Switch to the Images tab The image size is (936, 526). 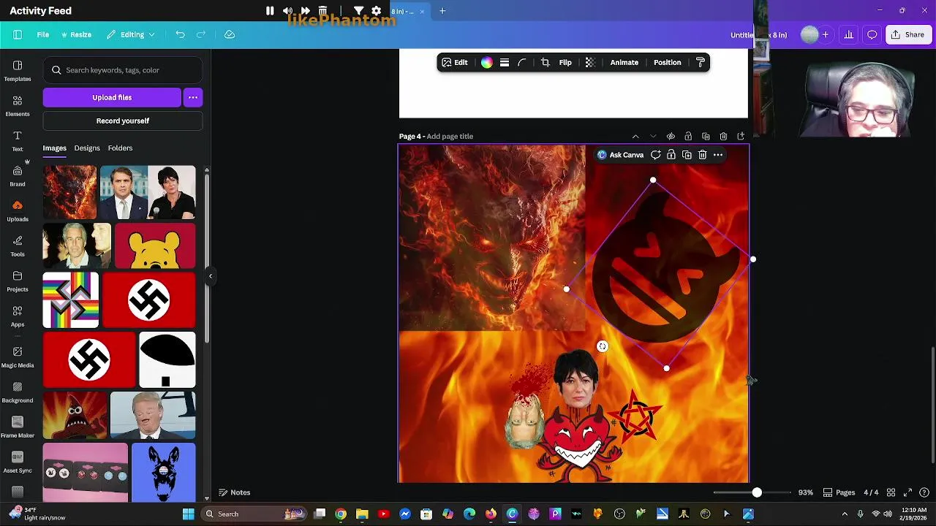pyautogui.click(x=54, y=148)
